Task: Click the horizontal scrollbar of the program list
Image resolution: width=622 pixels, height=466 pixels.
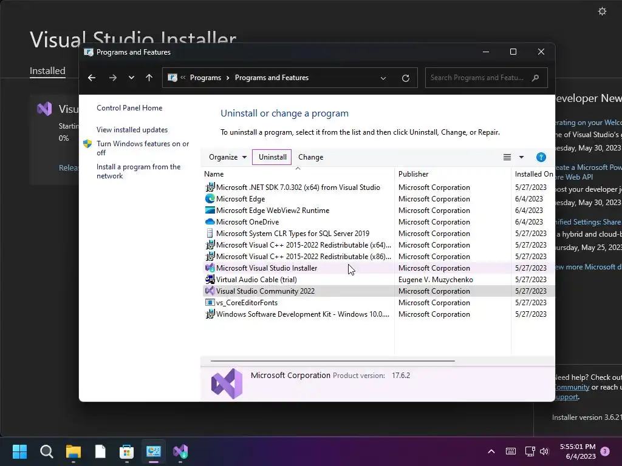Action: tap(332, 361)
